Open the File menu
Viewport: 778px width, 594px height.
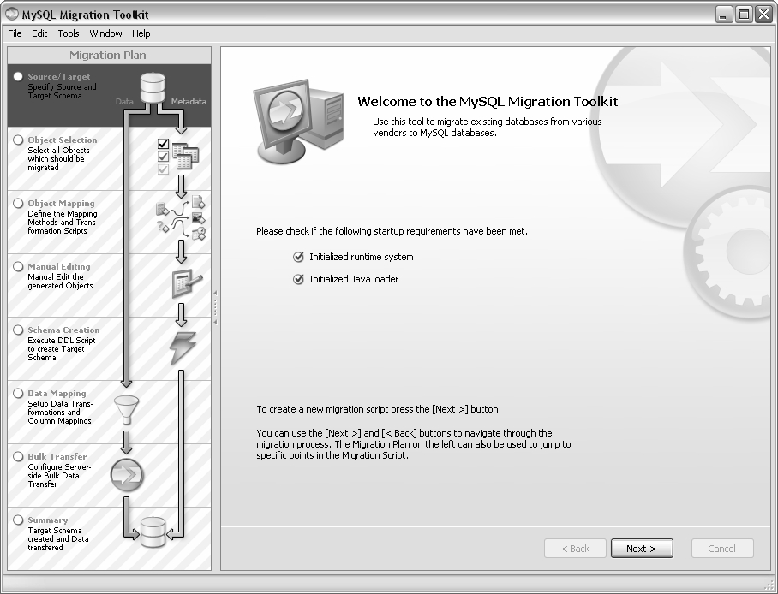pos(15,33)
